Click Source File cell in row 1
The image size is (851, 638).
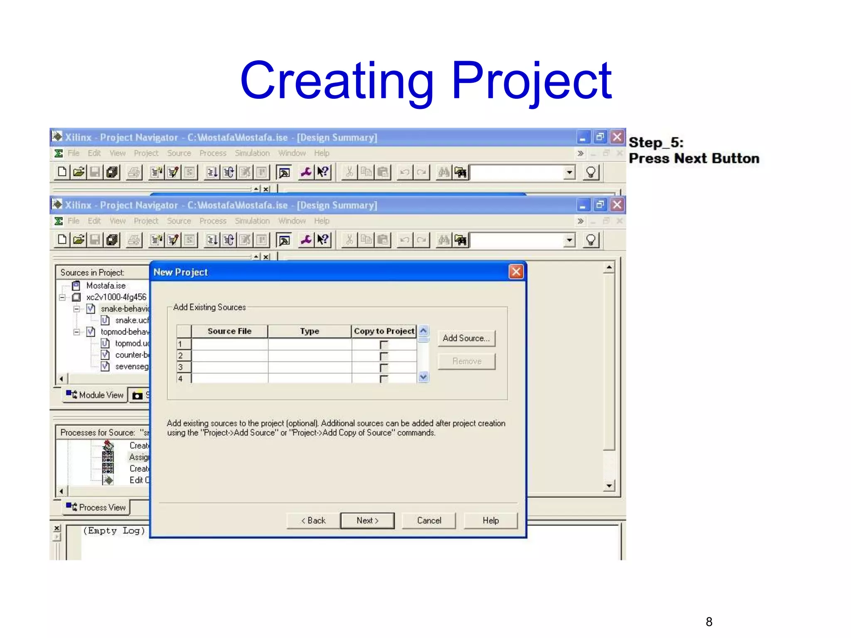[x=229, y=344]
